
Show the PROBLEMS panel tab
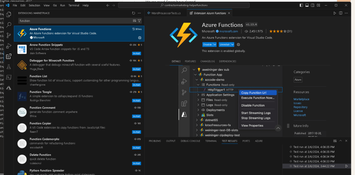(x=155, y=141)
